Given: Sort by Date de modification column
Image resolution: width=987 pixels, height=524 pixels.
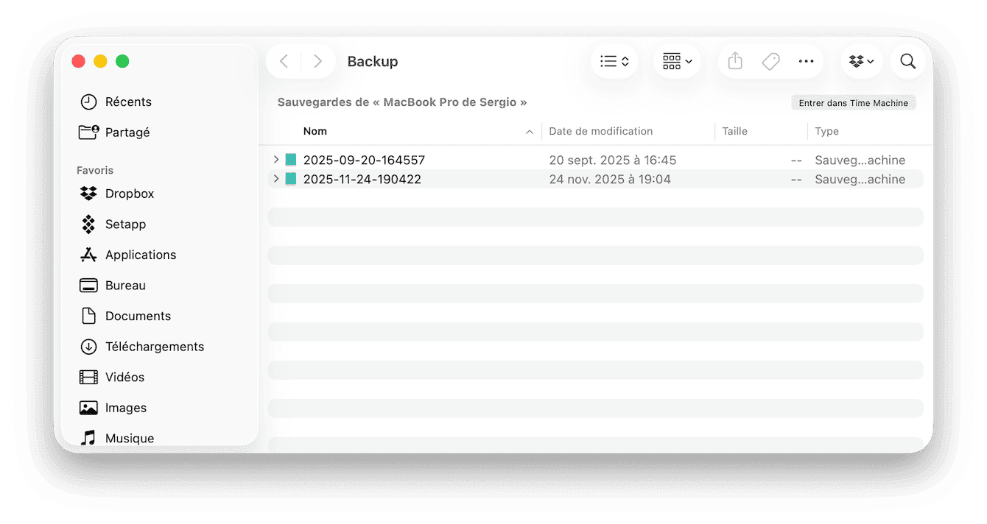Looking at the screenshot, I should pos(600,132).
